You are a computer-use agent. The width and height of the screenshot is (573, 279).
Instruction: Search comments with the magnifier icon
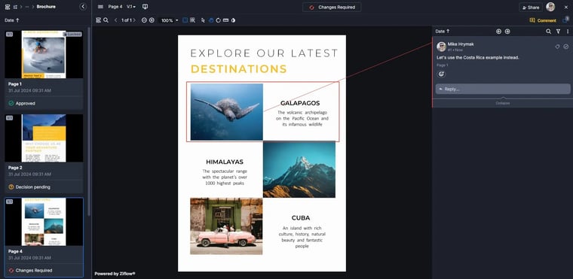point(549,32)
